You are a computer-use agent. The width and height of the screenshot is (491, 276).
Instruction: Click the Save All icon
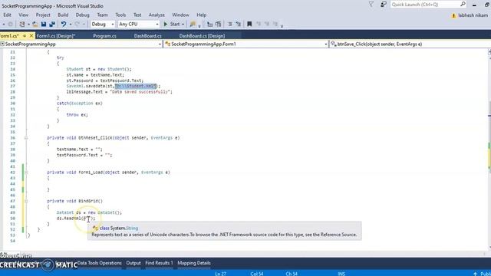pyautogui.click(x=52, y=24)
